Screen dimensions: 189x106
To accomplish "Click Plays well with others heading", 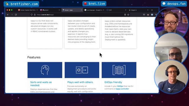I will pos(80,82).
